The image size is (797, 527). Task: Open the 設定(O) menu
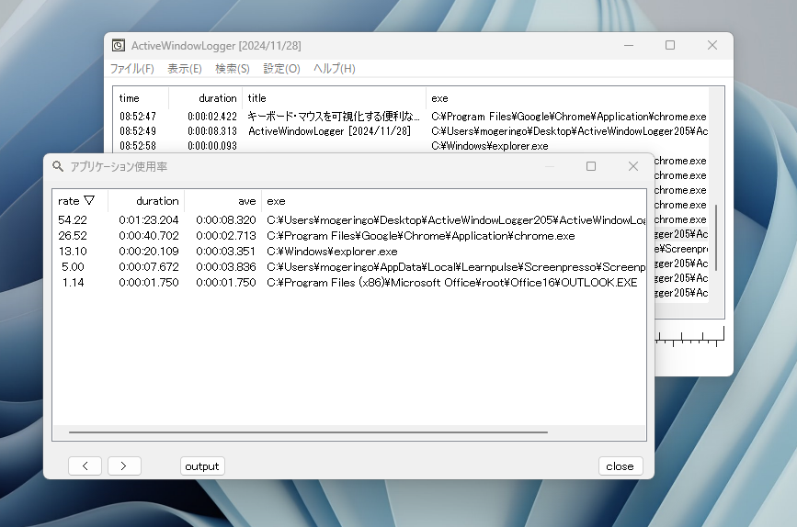281,69
